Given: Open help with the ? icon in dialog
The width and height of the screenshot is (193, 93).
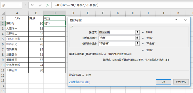Looking at the screenshot, I should (x=176, y=20).
